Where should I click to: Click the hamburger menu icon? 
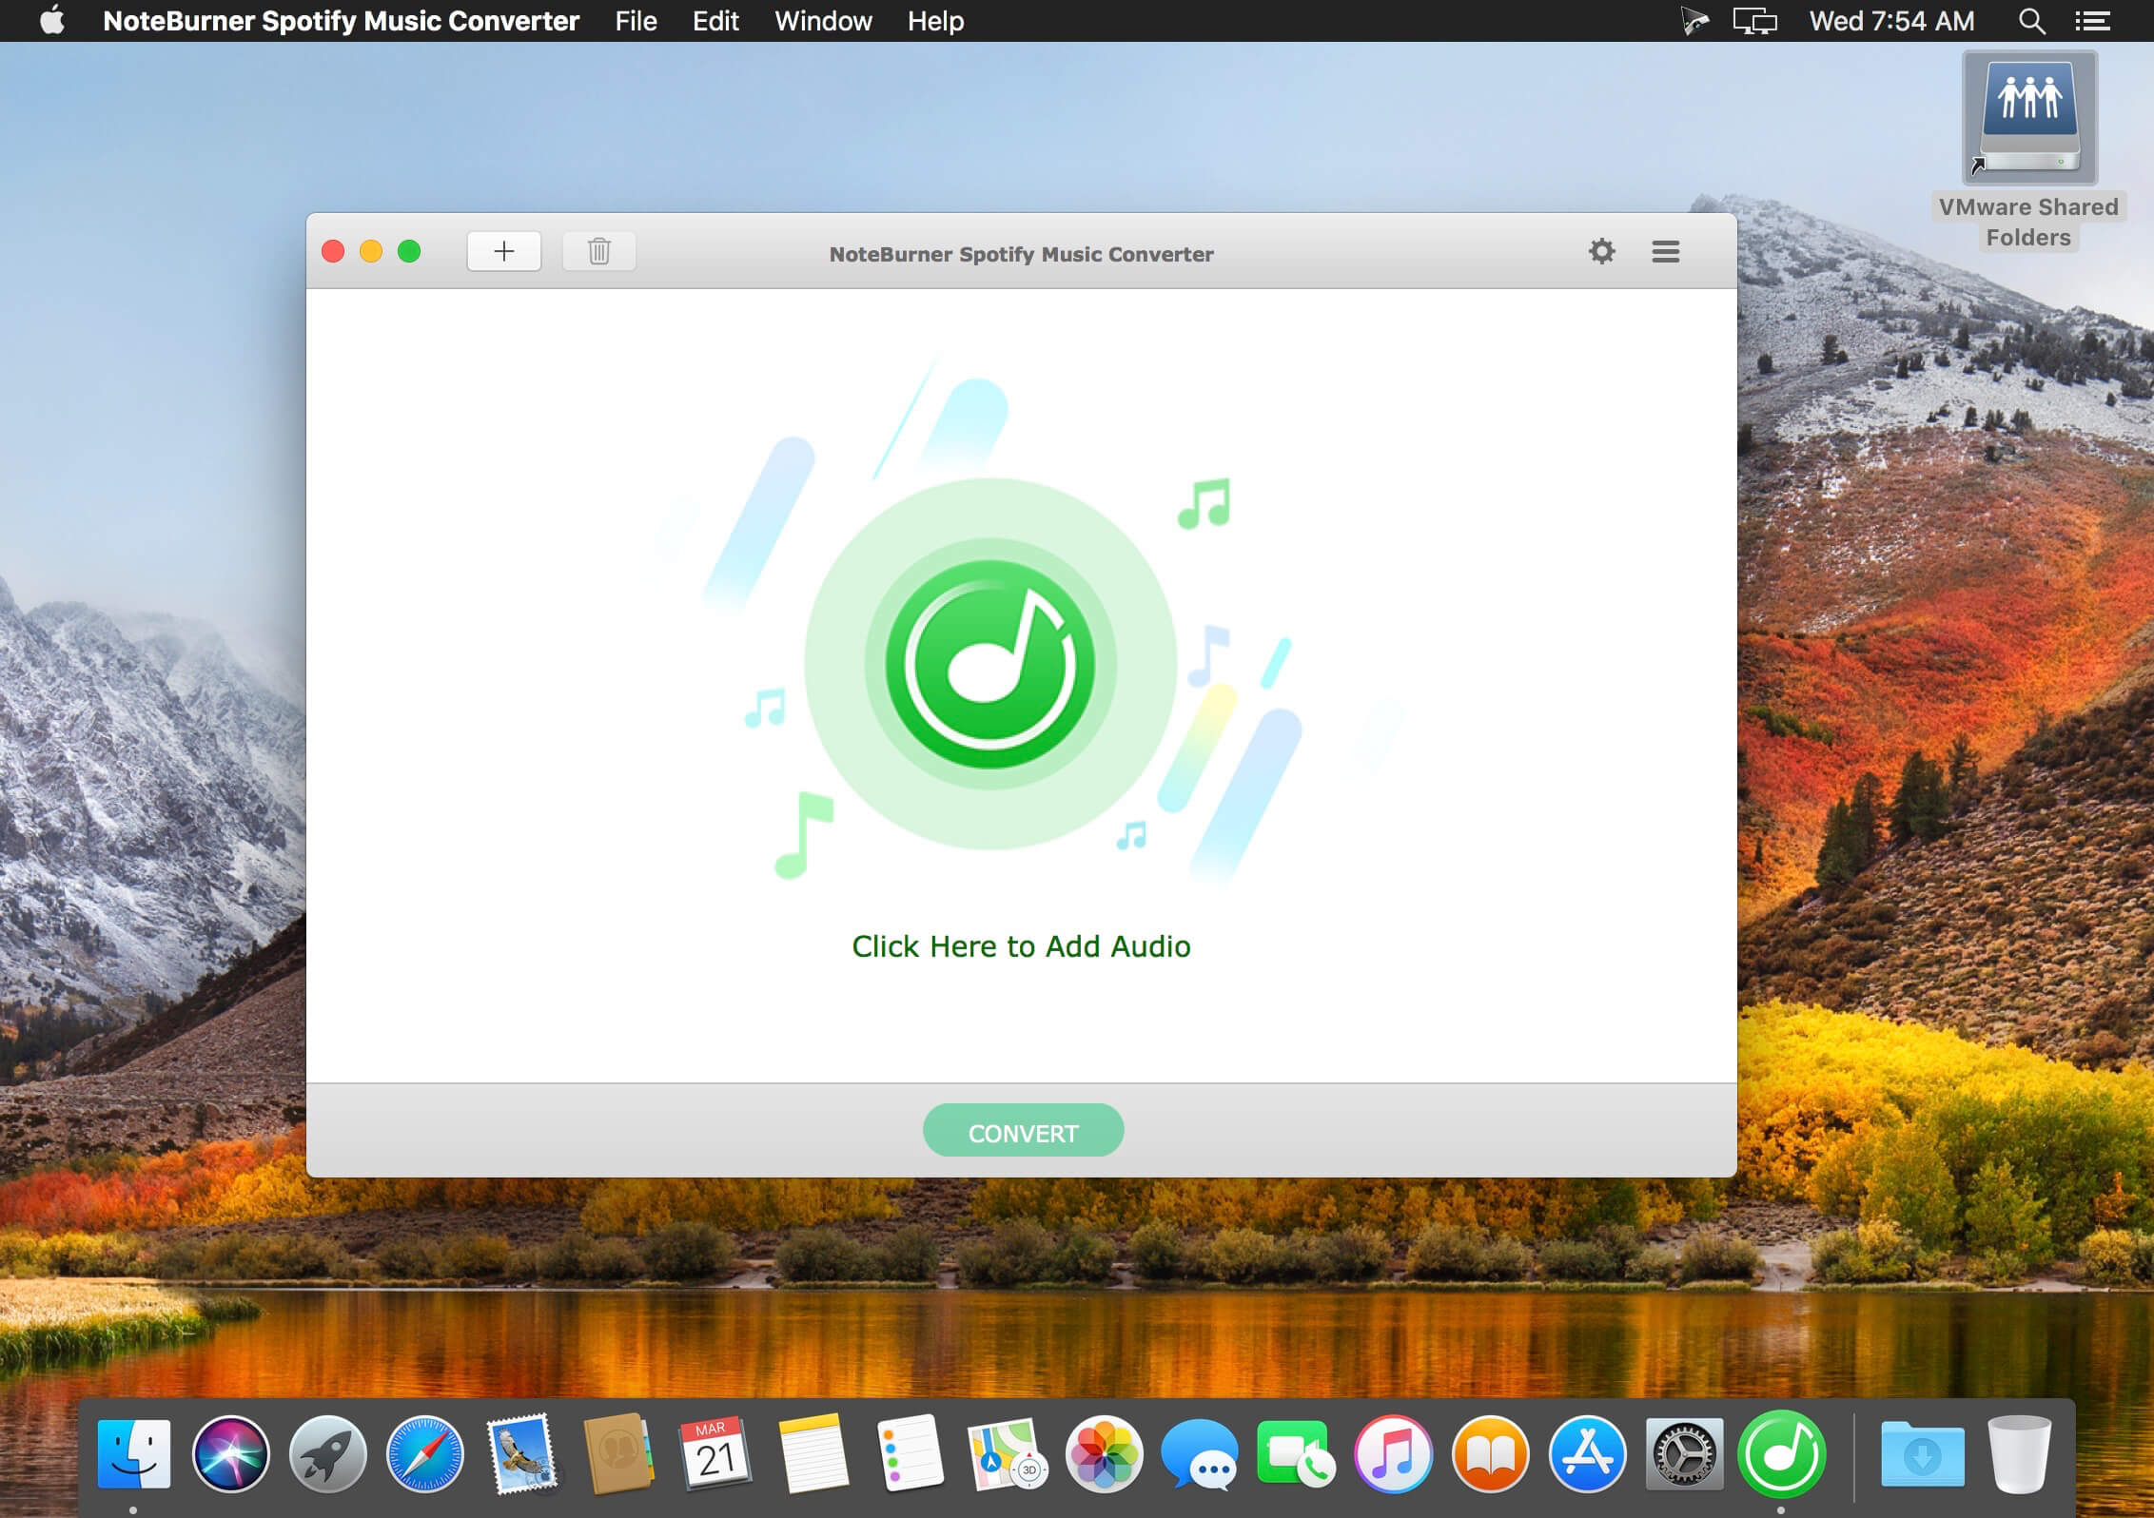[x=1666, y=251]
